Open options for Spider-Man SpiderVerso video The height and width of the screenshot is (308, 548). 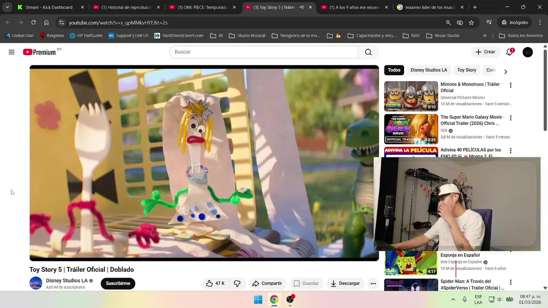pyautogui.click(x=510, y=282)
